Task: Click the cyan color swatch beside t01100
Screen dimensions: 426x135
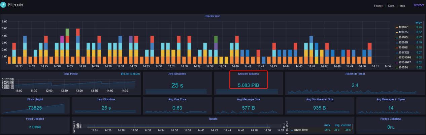Action: tap(397, 38)
